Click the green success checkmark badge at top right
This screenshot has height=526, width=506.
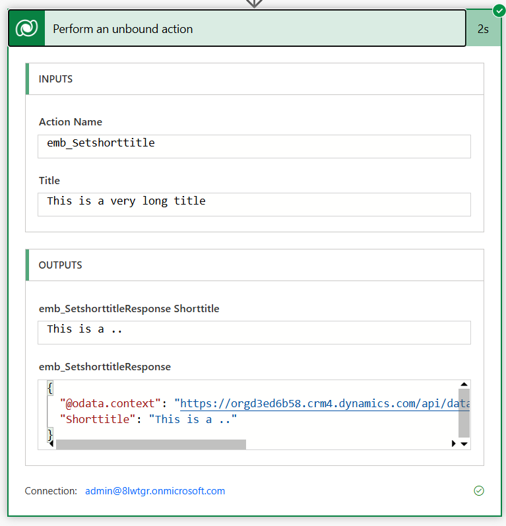point(498,11)
